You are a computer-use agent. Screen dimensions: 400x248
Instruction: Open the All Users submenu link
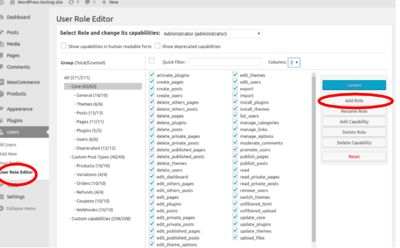coord(8,145)
